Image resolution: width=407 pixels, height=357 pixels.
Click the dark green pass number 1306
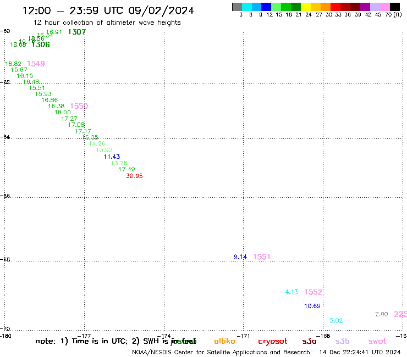(41, 44)
